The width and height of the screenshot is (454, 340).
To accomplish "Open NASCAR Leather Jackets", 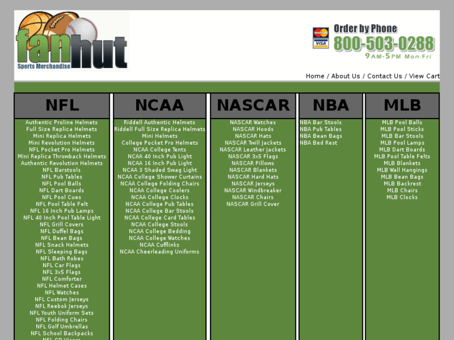I will 253,150.
